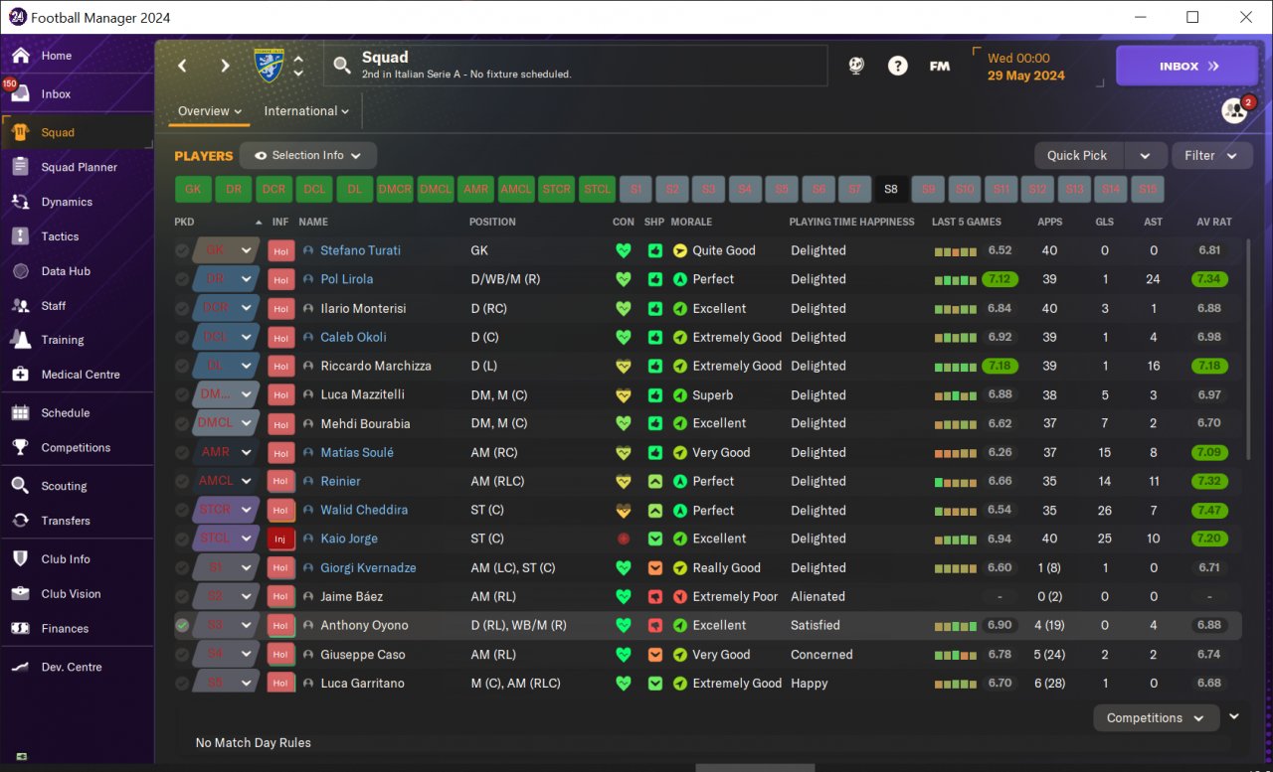Viewport: 1273px width, 772px height.
Task: Select the S8 substitute chip
Action: 891,189
